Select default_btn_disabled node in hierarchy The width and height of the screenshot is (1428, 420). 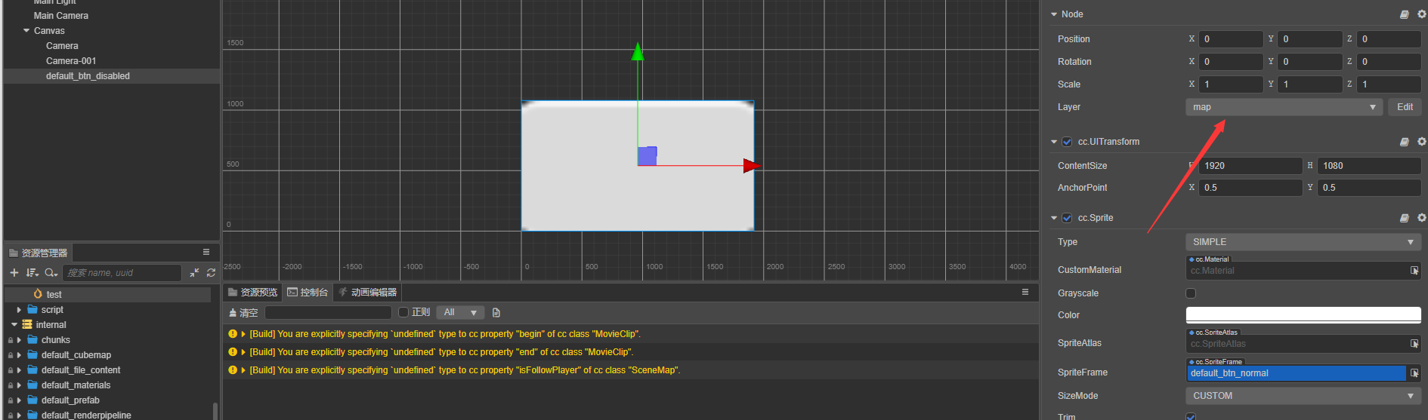tap(112, 76)
